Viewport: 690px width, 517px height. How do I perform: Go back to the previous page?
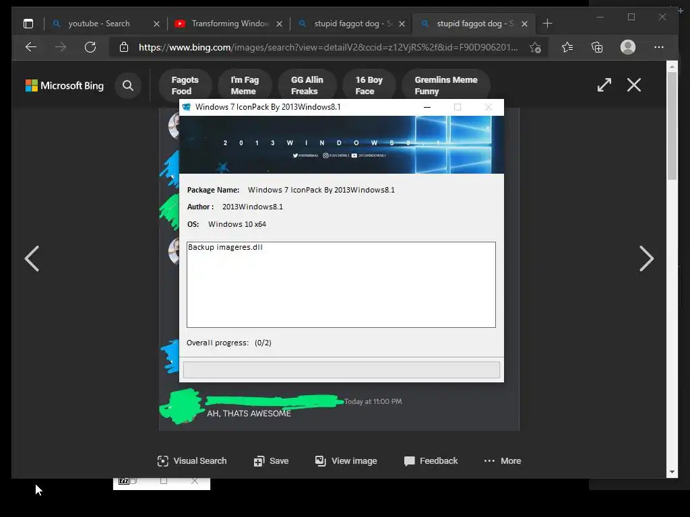31,47
